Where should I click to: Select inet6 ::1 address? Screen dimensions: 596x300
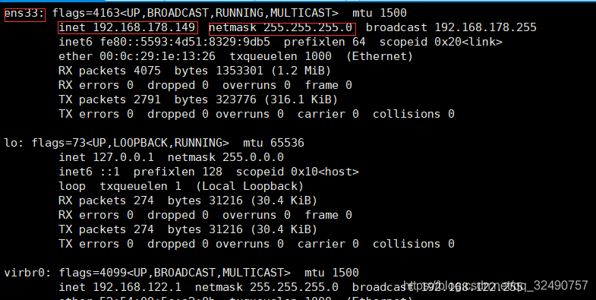point(90,172)
